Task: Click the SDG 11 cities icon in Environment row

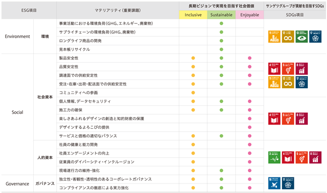Action: point(274,36)
